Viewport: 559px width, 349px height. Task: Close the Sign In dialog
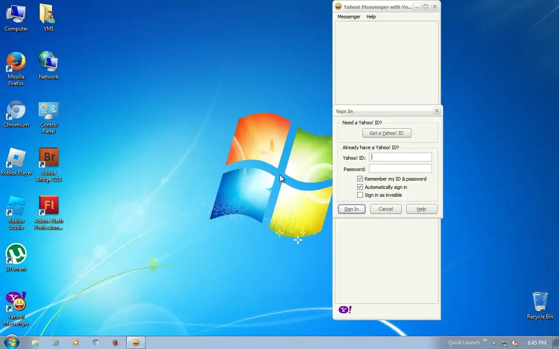[x=437, y=111]
